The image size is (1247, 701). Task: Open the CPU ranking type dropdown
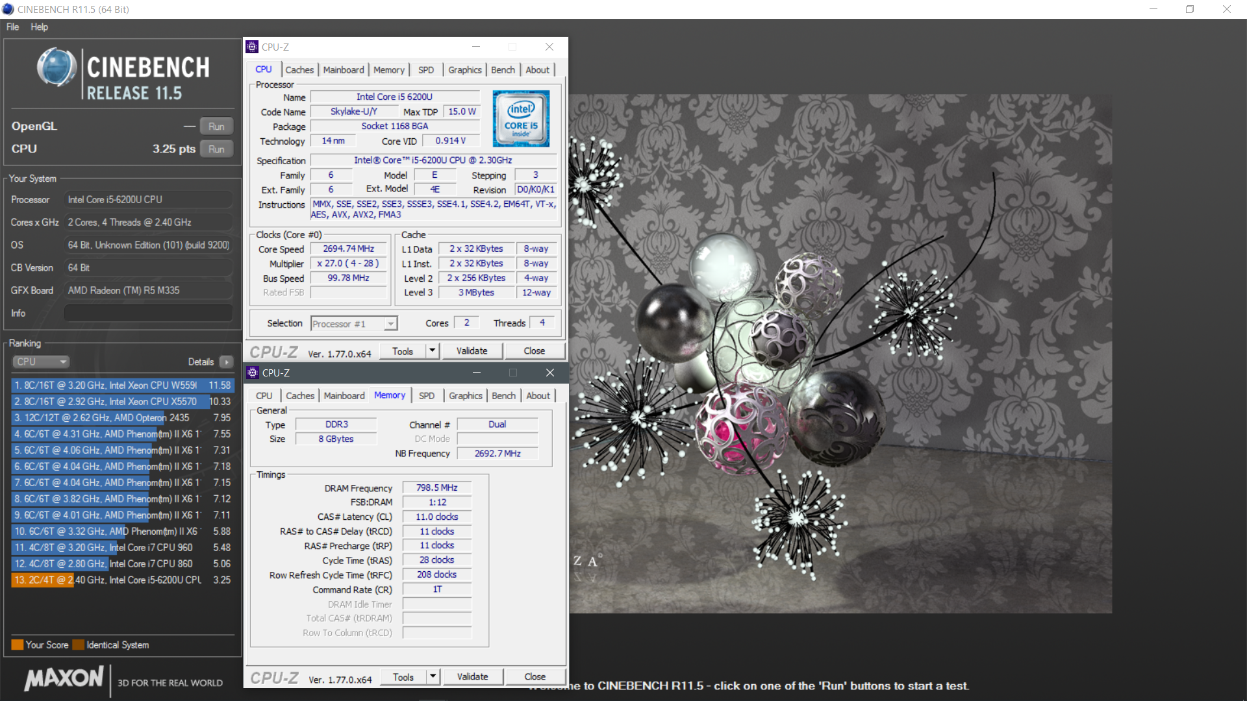point(41,362)
